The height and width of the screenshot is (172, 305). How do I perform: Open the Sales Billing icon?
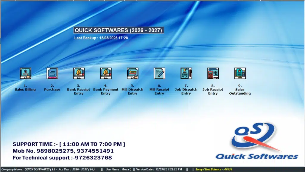coord(26,73)
